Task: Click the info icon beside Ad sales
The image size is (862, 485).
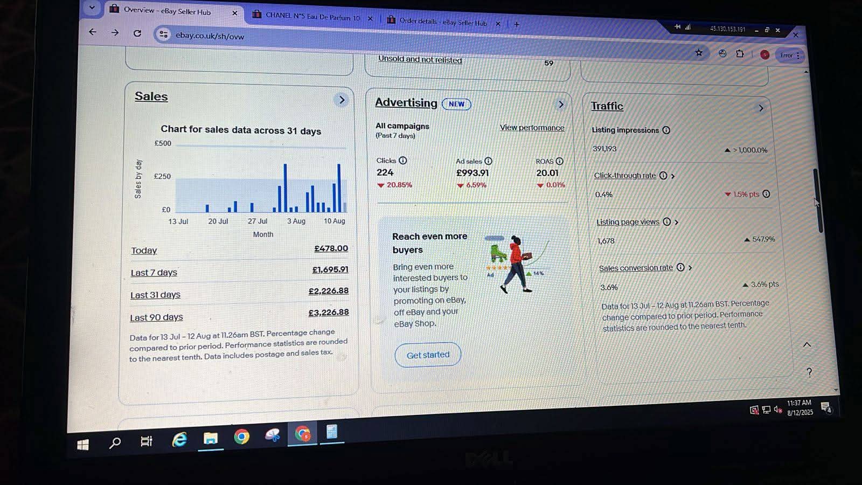Action: [x=488, y=161]
